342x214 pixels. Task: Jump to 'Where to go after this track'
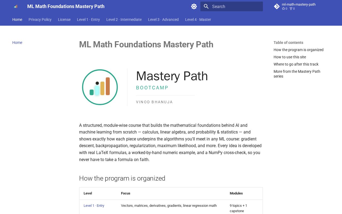[296, 64]
